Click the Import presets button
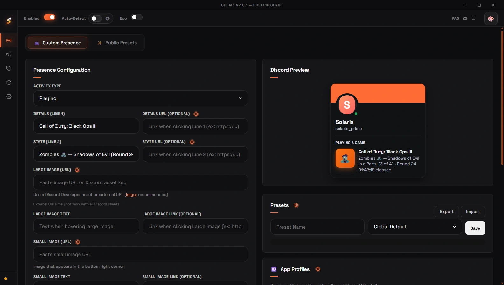Viewport: 504px width, 285px height. [473, 212]
